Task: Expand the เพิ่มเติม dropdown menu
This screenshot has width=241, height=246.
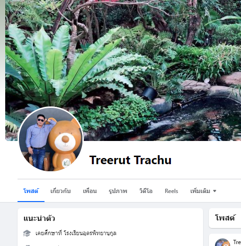Action: tap(203, 191)
